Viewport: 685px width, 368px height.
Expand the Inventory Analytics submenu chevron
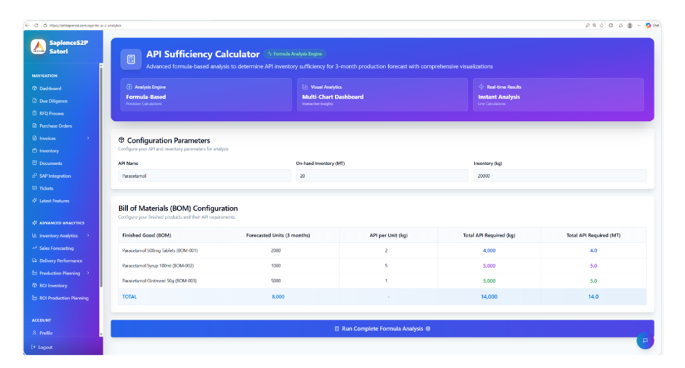point(88,236)
